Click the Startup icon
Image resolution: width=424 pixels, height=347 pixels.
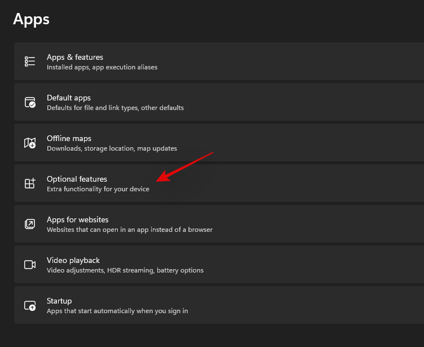pyautogui.click(x=30, y=305)
